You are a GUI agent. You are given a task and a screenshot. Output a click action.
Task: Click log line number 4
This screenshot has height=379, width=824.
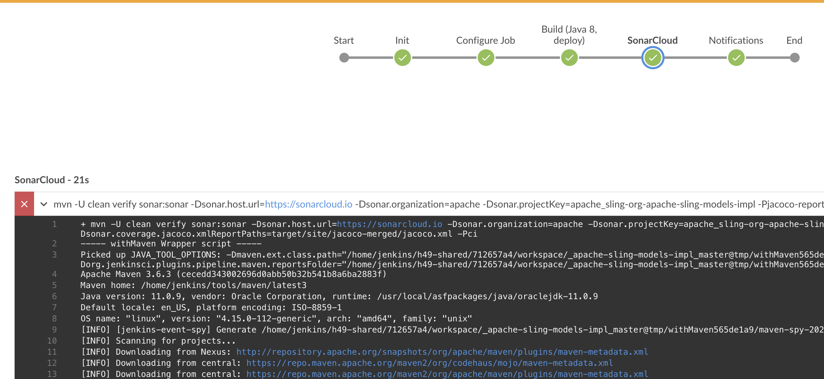coord(54,274)
